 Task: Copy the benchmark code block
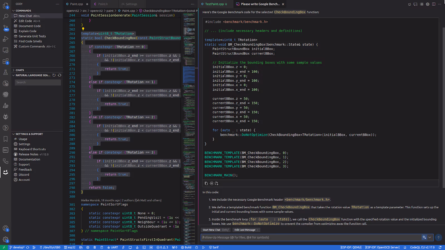tap(206, 183)
